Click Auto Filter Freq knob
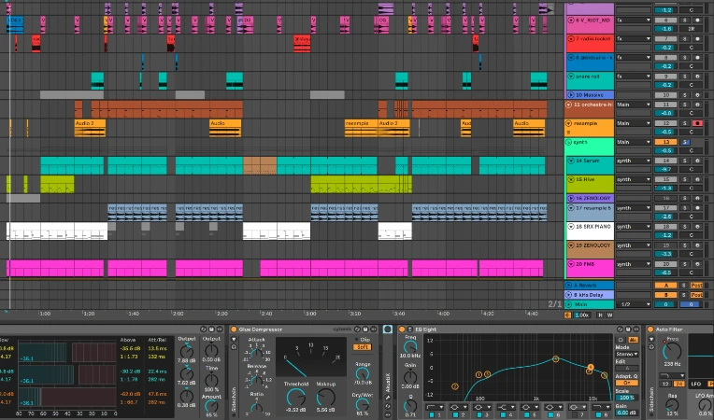 672,351
